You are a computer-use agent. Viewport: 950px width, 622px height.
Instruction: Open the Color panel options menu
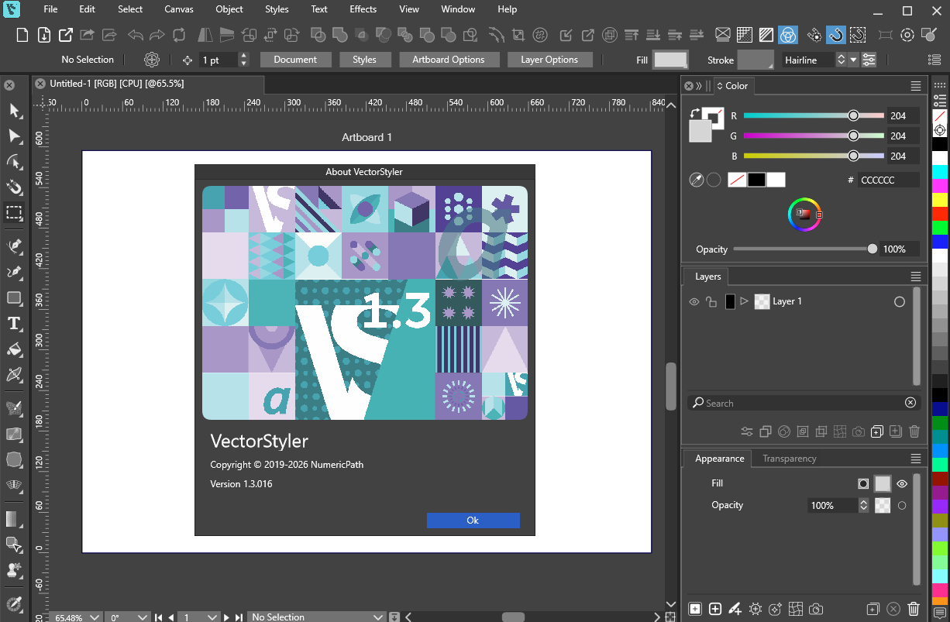pyautogui.click(x=916, y=86)
